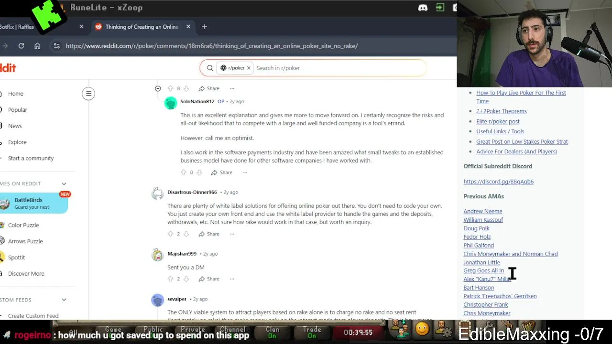This screenshot has width=612, height=344.
Task: Upvote the comment with 8 points
Action: (170, 88)
